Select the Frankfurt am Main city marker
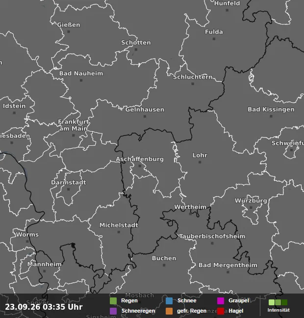 pos(74,135)
